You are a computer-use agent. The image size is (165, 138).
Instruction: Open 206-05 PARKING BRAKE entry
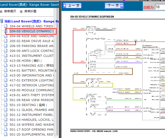[31, 46]
